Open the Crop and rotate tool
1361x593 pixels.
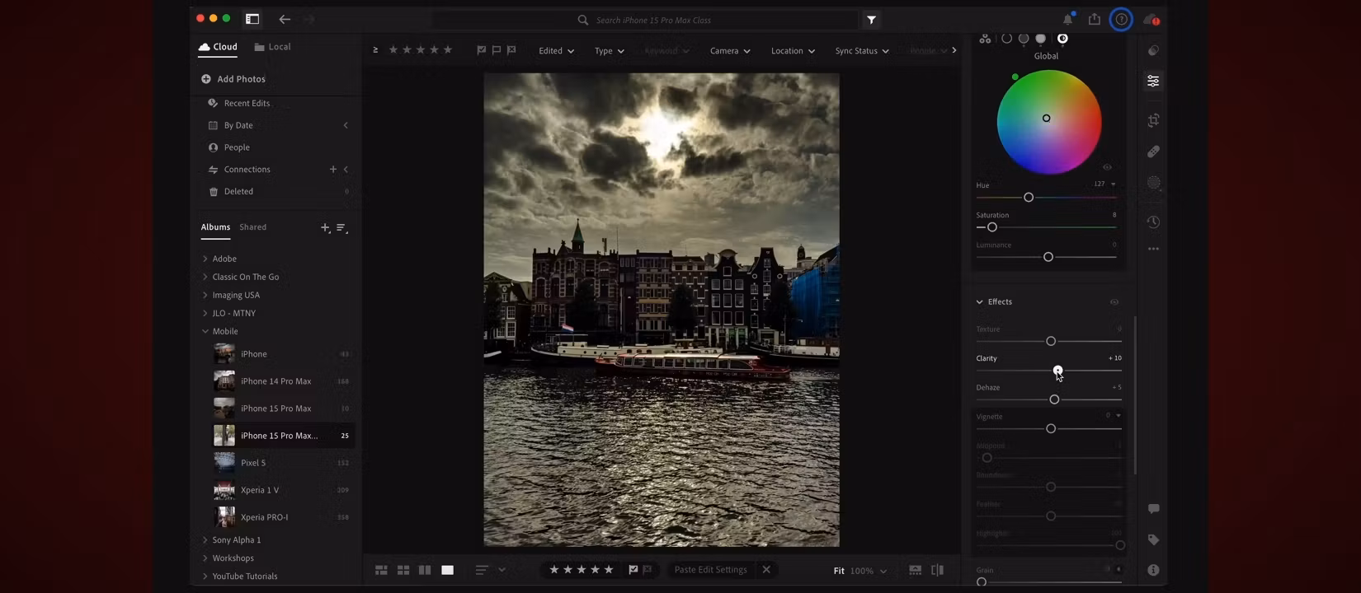(1153, 120)
